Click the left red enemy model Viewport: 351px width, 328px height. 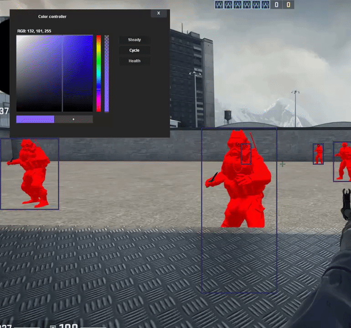coord(29,173)
